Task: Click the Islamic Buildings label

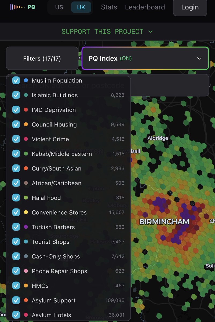Action: point(55,95)
